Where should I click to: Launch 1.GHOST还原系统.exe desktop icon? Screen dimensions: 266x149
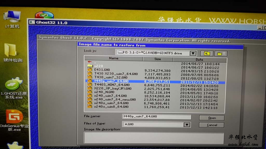tap(14, 88)
